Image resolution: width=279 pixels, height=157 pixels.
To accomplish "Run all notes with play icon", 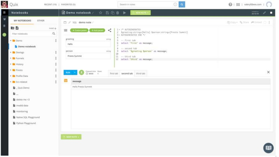I will tap(125, 13).
